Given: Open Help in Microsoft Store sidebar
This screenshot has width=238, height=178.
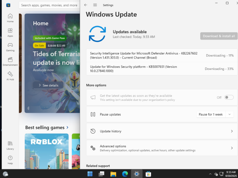Looking at the screenshot, I should [10, 160].
